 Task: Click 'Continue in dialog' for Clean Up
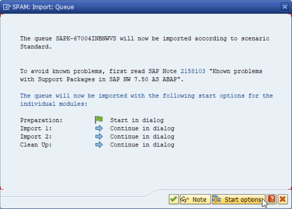point(142,145)
